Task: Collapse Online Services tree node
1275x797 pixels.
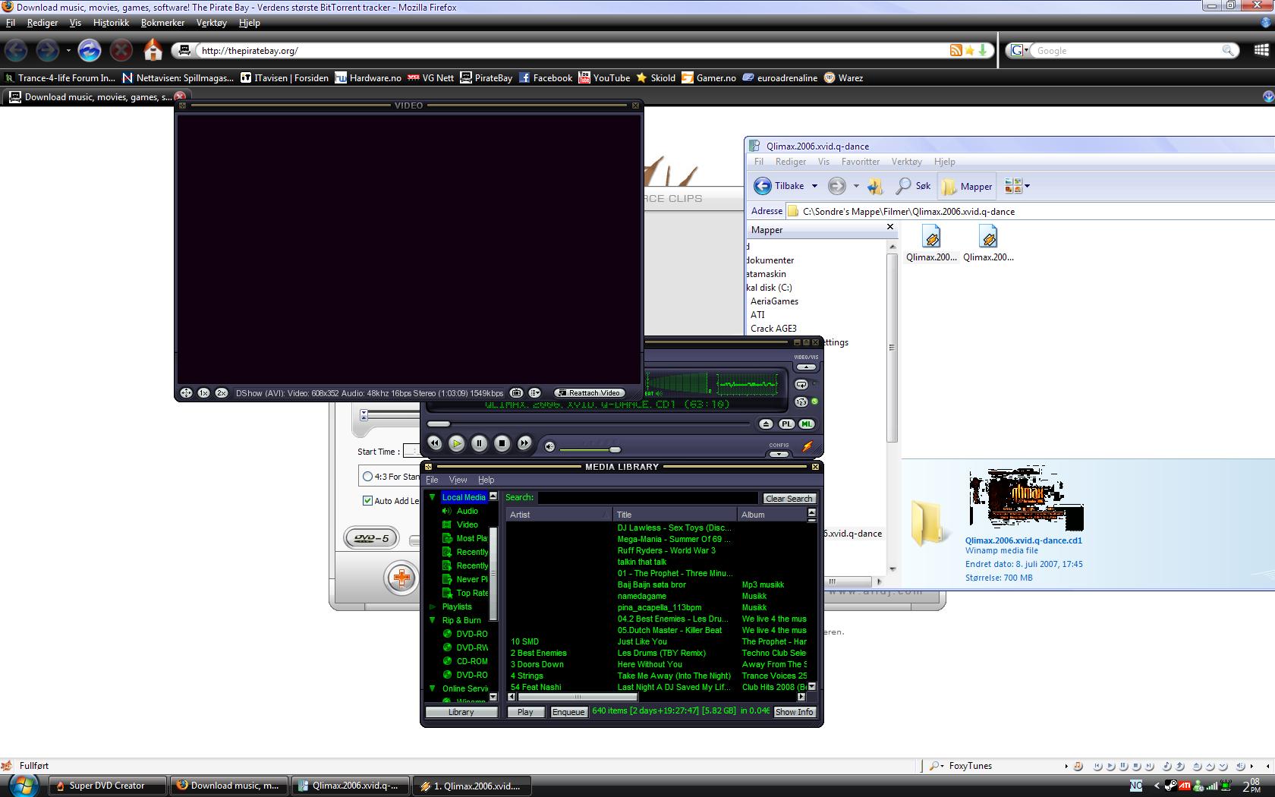Action: tap(432, 688)
